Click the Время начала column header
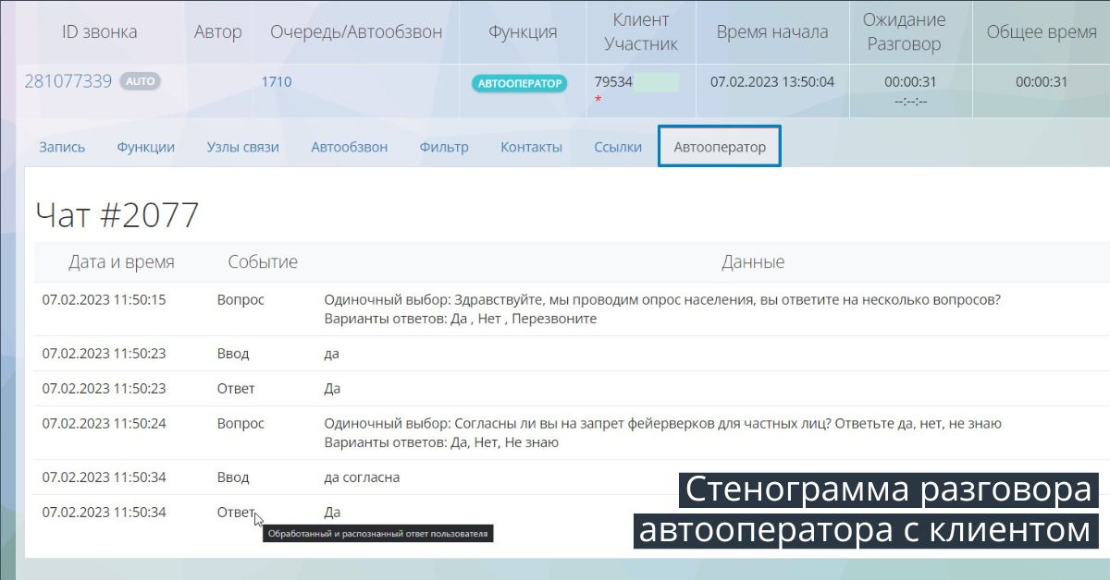 click(x=772, y=32)
